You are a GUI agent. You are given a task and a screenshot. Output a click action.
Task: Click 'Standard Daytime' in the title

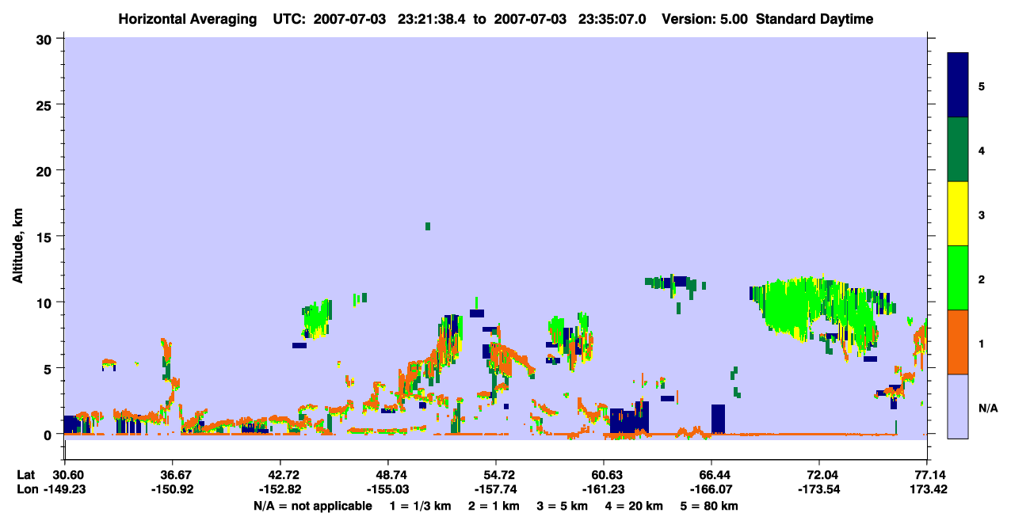(814, 19)
